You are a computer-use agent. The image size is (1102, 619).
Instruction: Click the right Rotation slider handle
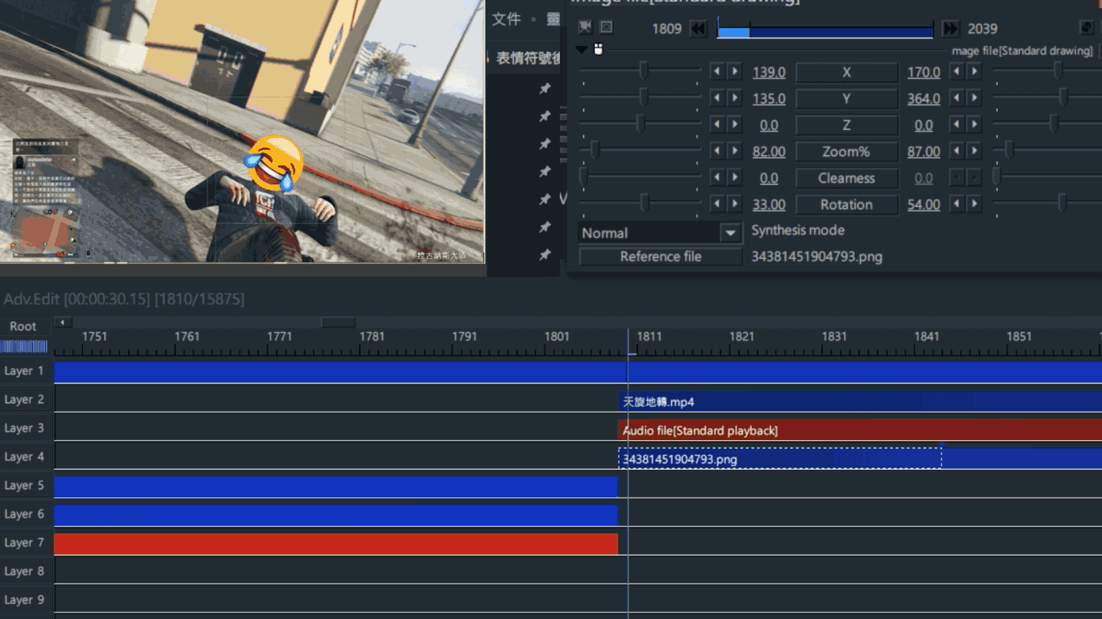[x=1062, y=203]
